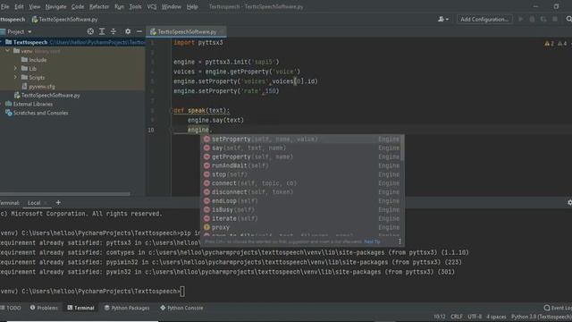The width and height of the screenshot is (572, 322).
Task: Click Expand All icon in Project panel
Action: (102, 32)
